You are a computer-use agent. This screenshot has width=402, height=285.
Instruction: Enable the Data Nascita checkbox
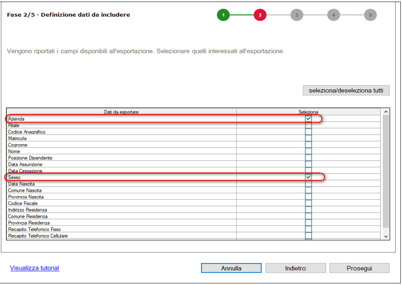(309, 184)
